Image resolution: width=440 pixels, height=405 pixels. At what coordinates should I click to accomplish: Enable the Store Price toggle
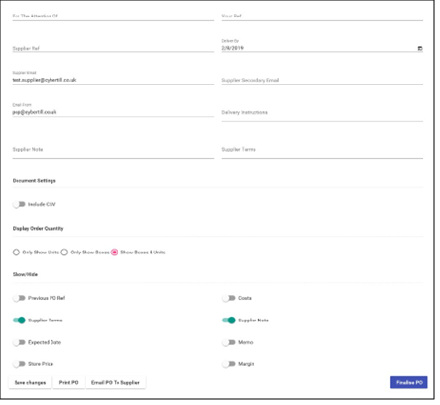[19, 364]
